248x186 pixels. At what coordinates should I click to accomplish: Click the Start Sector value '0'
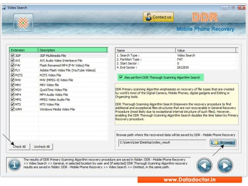click(178, 63)
